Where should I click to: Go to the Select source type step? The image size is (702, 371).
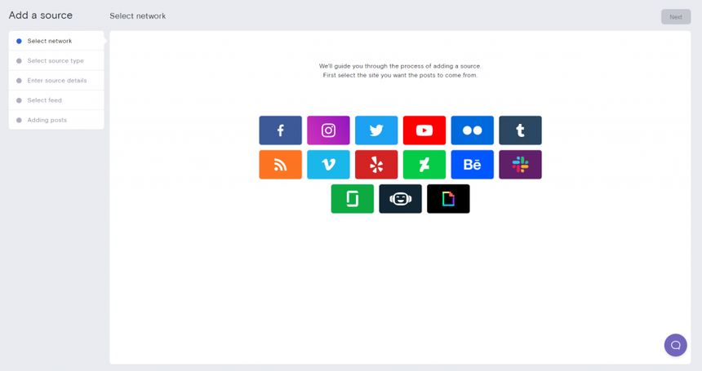click(x=56, y=61)
